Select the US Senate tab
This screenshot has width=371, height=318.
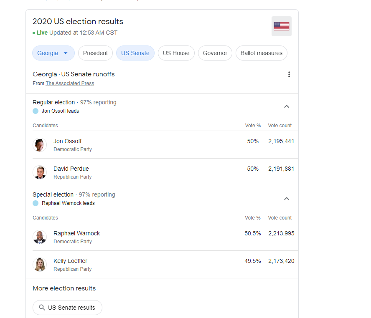[135, 53]
